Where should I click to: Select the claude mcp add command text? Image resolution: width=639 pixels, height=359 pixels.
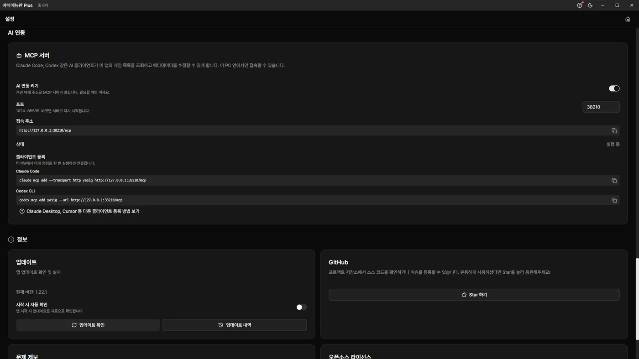point(83,180)
